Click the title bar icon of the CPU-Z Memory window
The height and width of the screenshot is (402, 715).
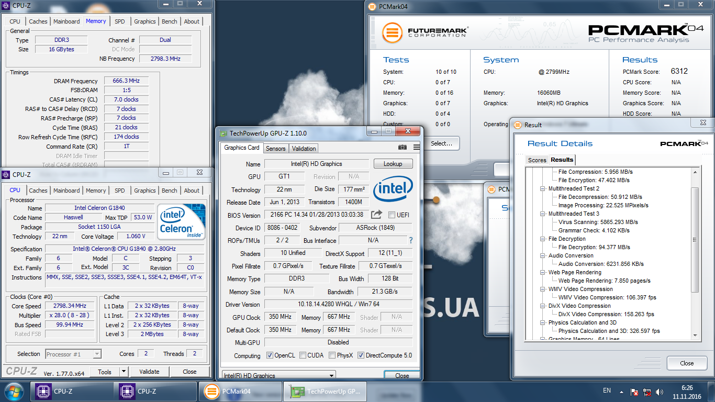click(x=6, y=5)
